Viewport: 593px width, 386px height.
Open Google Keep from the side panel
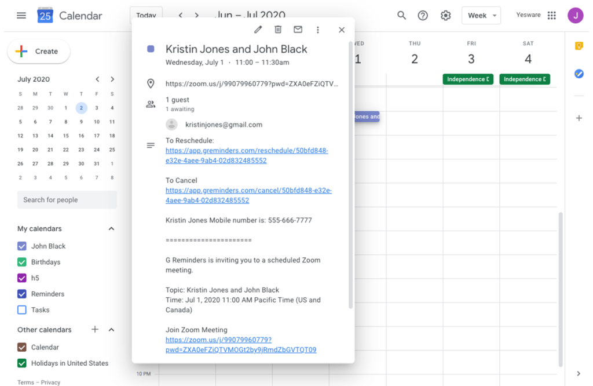coord(579,45)
